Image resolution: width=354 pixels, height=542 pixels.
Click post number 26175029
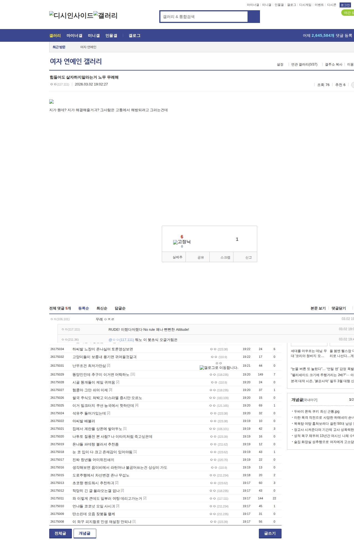pyautogui.click(x=57, y=374)
